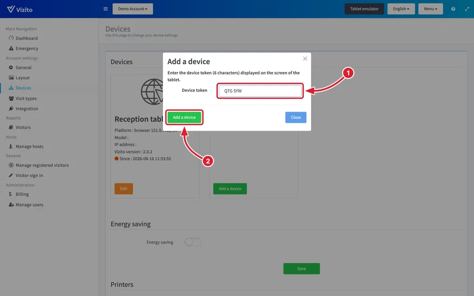
Task: Click the General gear icon in sidebar
Action: coord(11,67)
